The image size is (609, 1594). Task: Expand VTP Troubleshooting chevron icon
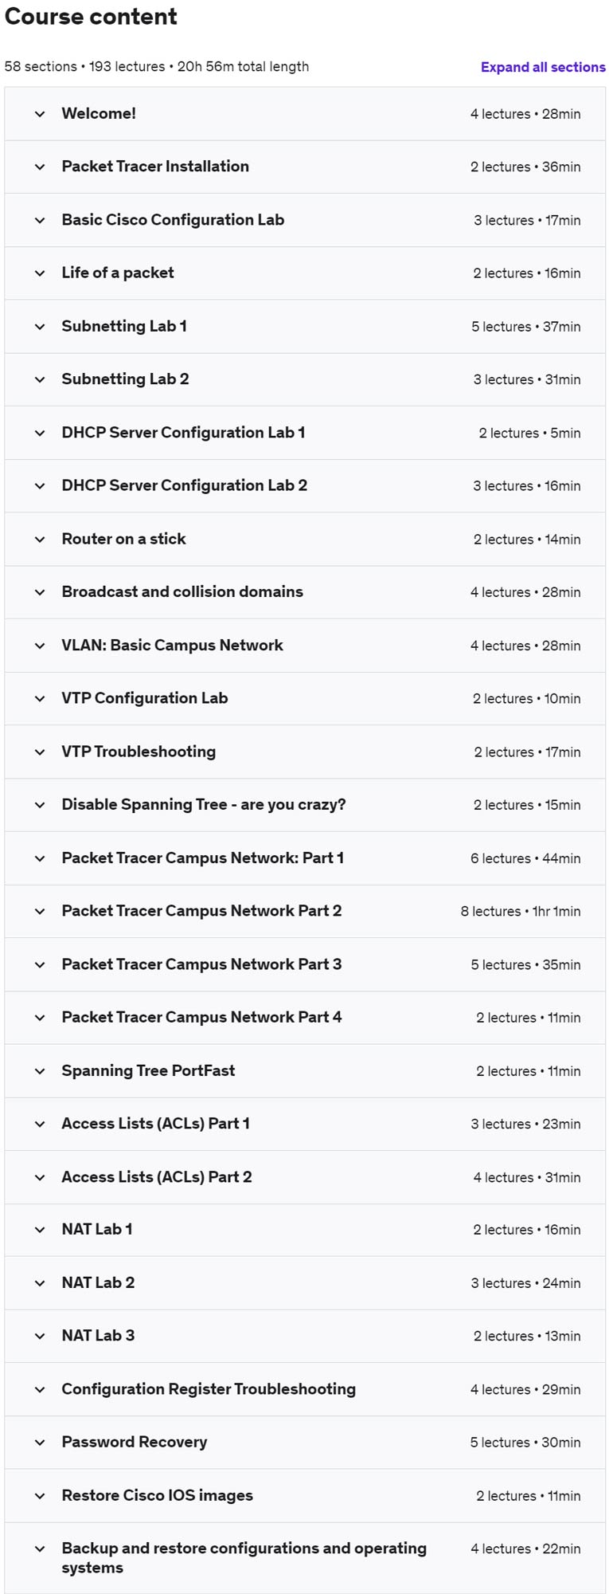coord(40,752)
